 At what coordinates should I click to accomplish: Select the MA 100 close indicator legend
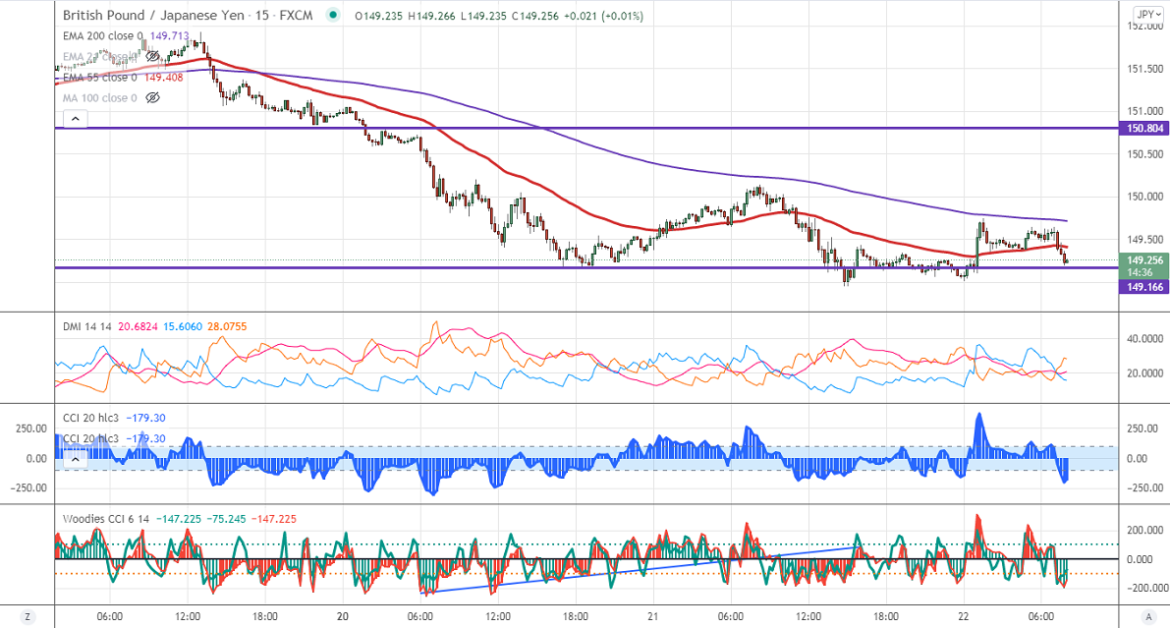point(100,98)
